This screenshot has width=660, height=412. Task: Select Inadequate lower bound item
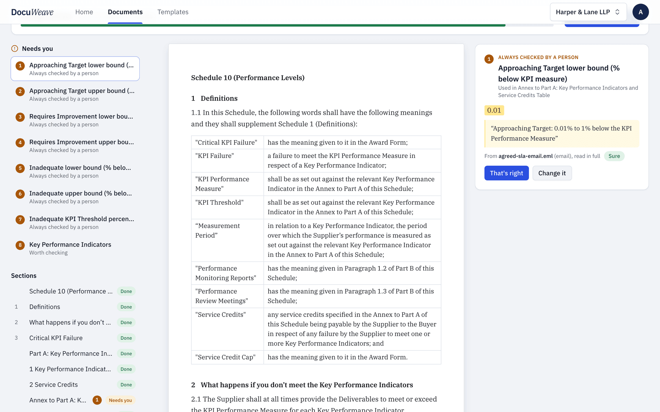pyautogui.click(x=75, y=171)
